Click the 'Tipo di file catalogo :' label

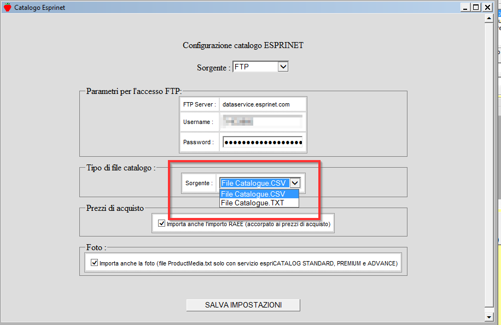[121, 168]
